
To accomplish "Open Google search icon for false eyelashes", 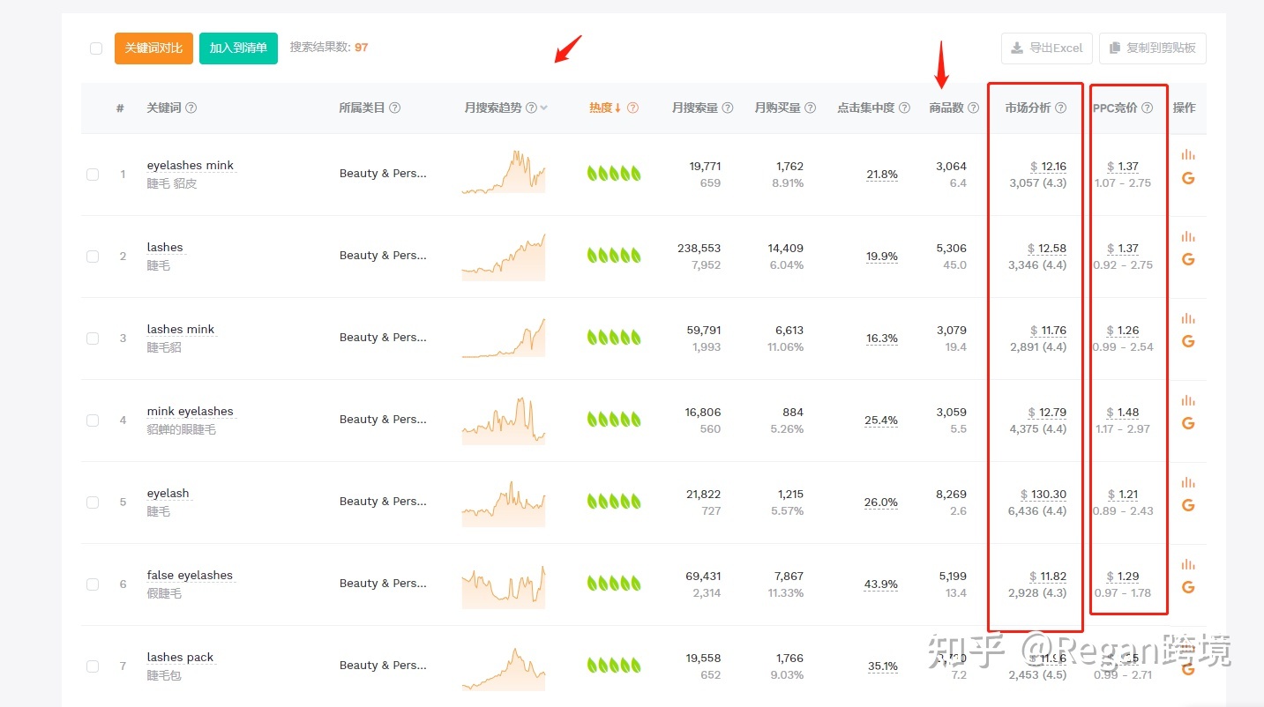I will coord(1188,587).
